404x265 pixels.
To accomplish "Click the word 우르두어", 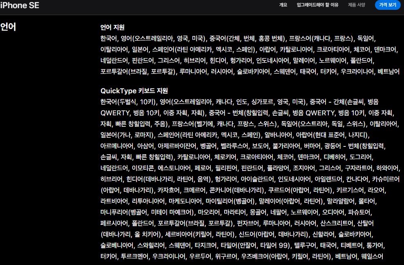I will (x=200, y=257).
